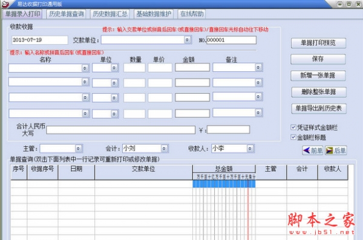This screenshot has width=363, height=240.
Task: Toggle 凭证样式金额栏 checkbox
Action: [293, 128]
